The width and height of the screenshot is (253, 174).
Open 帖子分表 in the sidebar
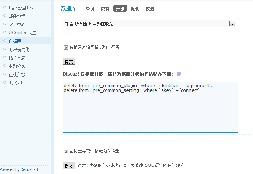click(17, 58)
